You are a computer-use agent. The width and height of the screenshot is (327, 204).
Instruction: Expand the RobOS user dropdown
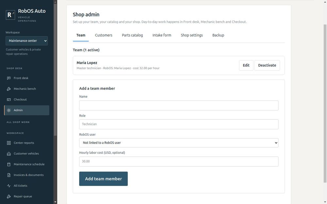pos(179,143)
